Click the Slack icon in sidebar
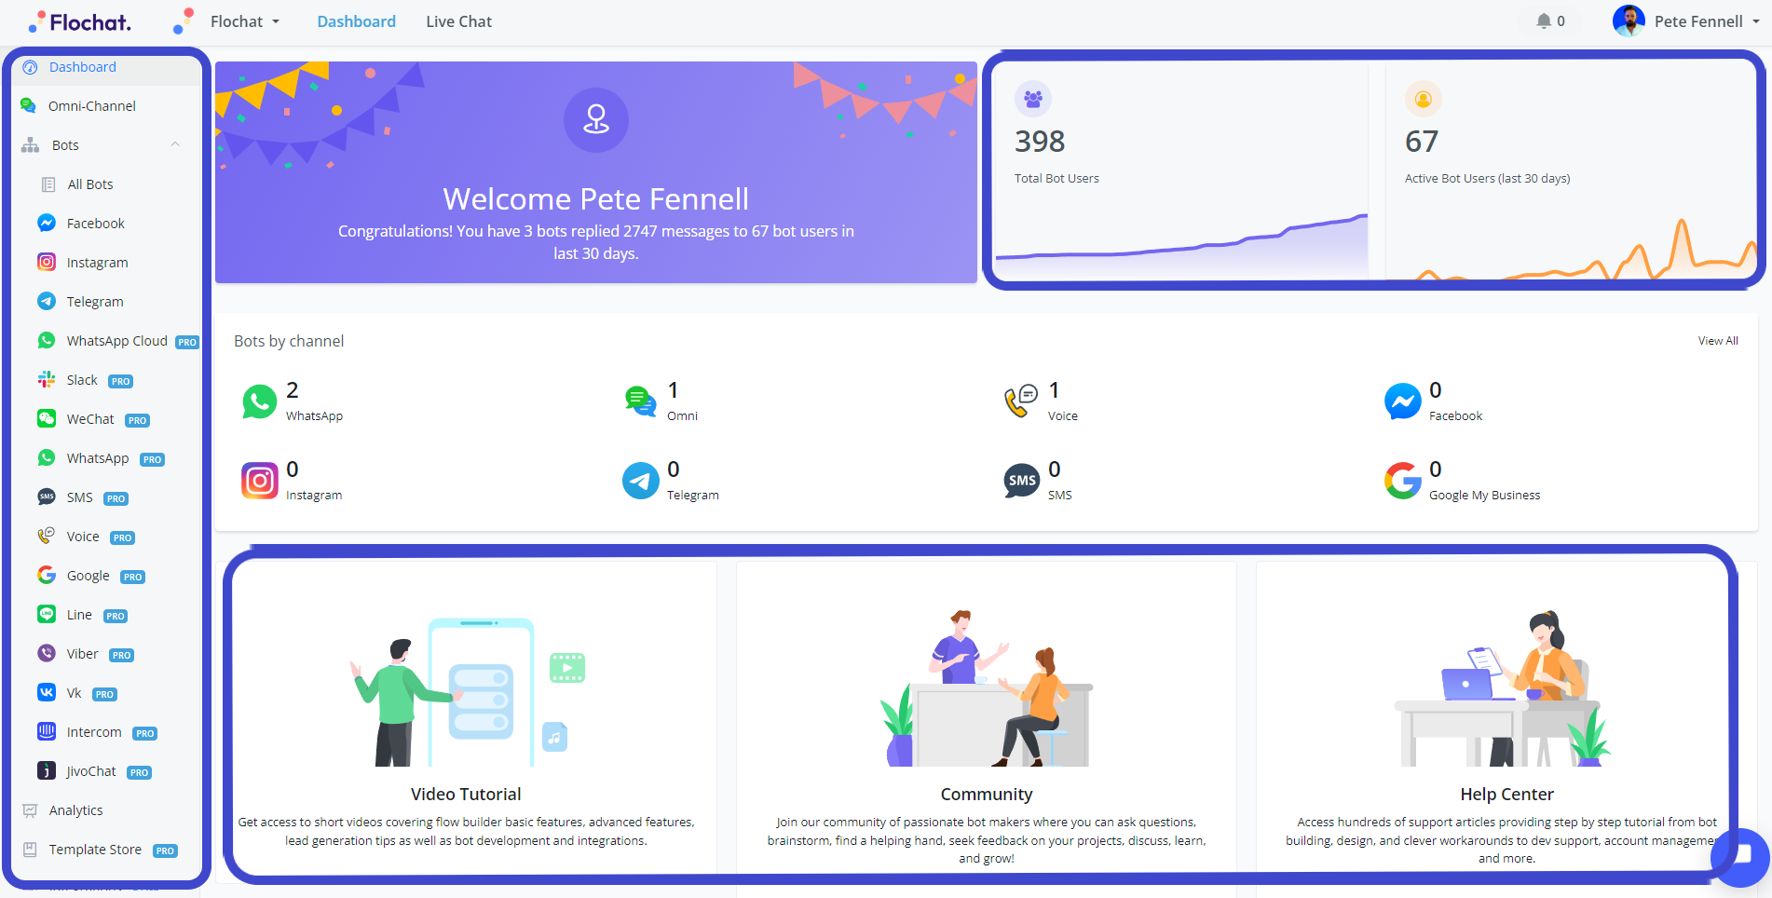Viewport: 1772px width, 898px height. 47,379
